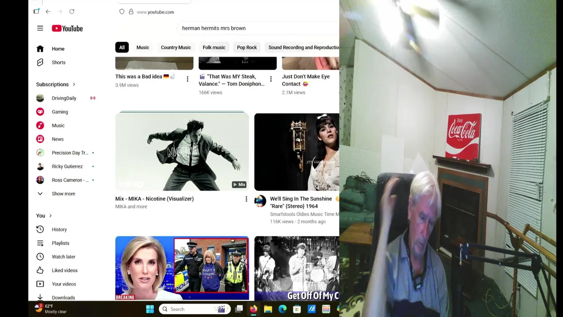This screenshot has height=317, width=563.
Task: Click the Windows taskbar Search box
Action: tap(195, 309)
